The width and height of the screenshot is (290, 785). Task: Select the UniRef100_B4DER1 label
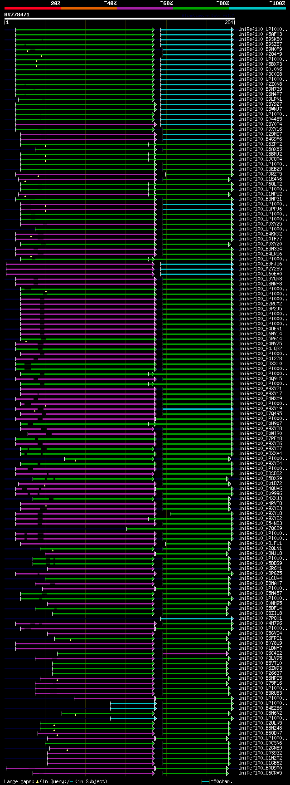click(260, 329)
